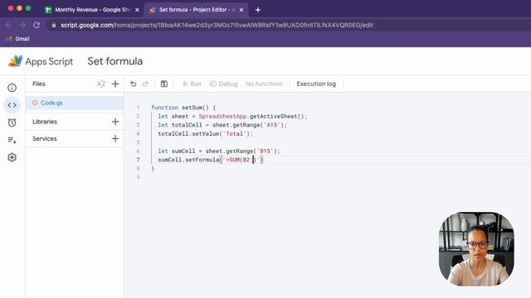Add a new file with plus icon
Screen dimensions: 531x298
[x=115, y=84]
